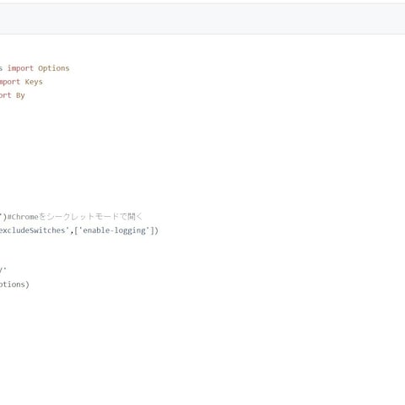Click the gray header bar above the code
Screen dimensions: 405x405
pos(202,19)
